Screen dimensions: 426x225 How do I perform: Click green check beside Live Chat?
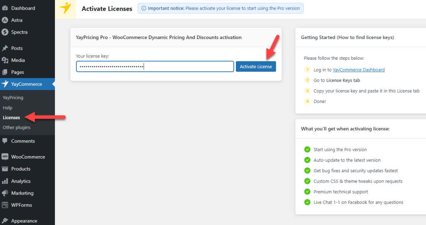pos(307,202)
